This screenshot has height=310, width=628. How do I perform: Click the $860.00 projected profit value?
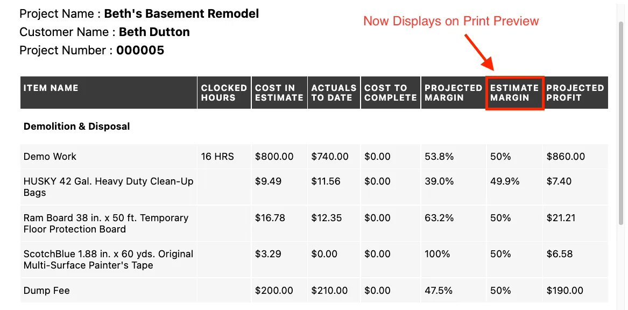[x=566, y=157]
